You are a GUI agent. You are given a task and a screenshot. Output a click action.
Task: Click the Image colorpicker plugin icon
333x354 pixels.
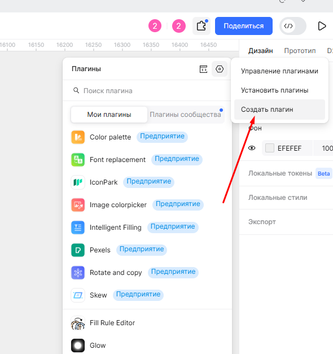[x=78, y=205]
